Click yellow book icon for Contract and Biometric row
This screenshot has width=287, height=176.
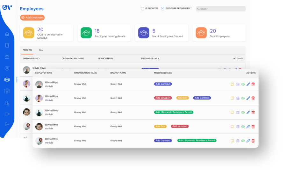(x=232, y=141)
